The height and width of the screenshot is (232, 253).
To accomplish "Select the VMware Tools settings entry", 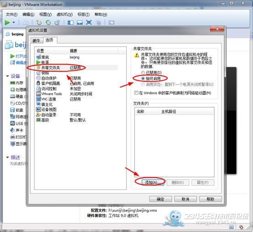I will (52, 94).
